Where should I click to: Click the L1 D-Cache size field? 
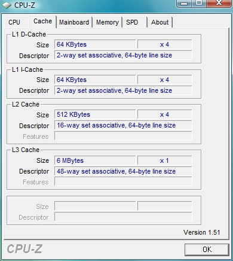click(95, 44)
